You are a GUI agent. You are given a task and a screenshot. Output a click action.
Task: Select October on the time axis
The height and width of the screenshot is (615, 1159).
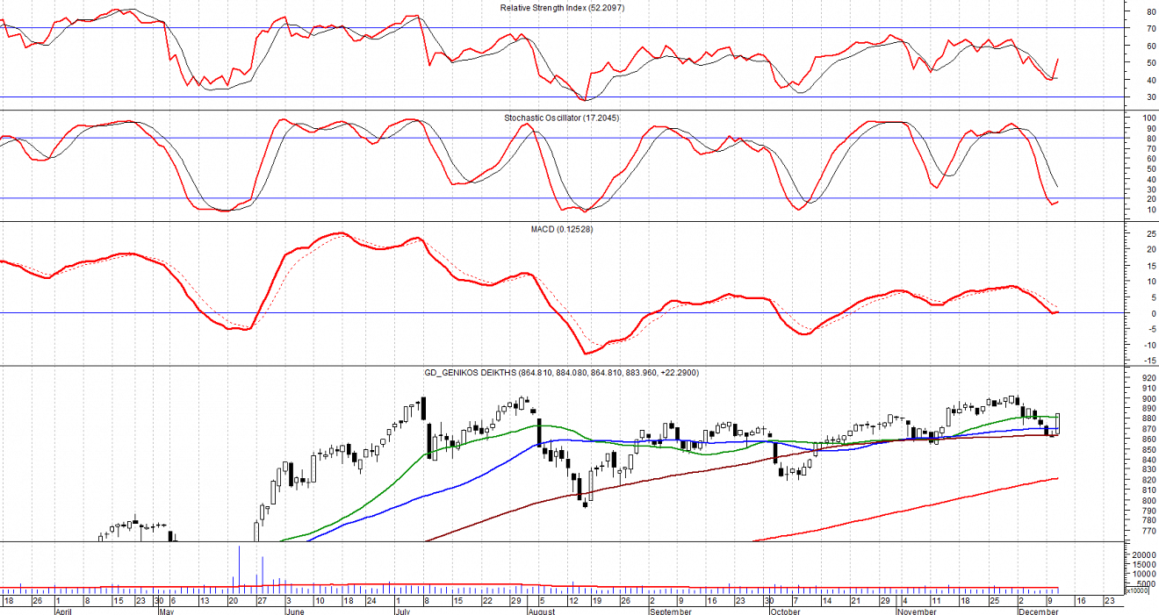[785, 611]
